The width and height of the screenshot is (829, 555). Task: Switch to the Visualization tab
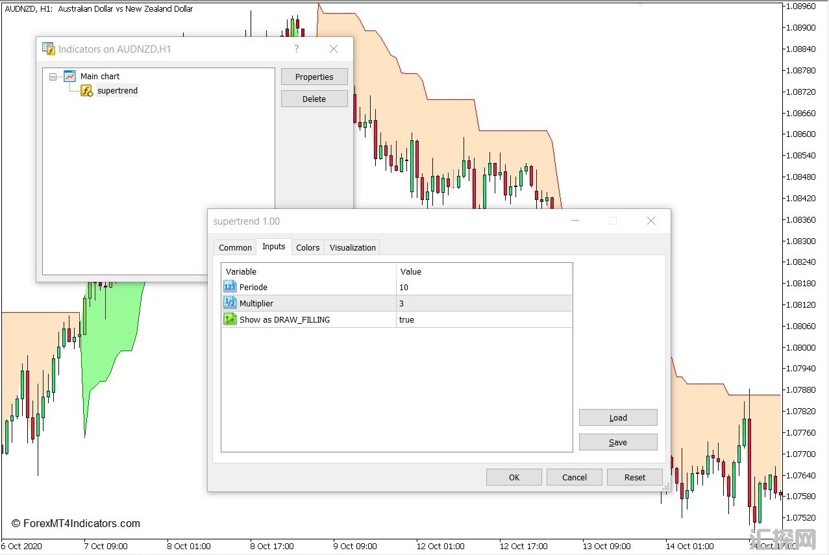click(x=353, y=247)
